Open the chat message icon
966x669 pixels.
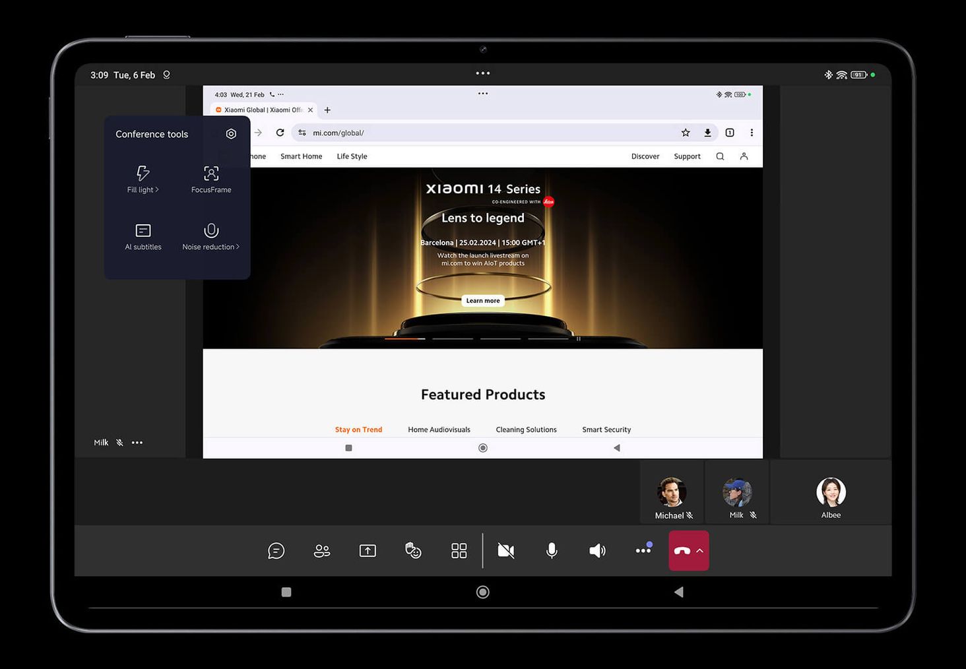point(276,551)
